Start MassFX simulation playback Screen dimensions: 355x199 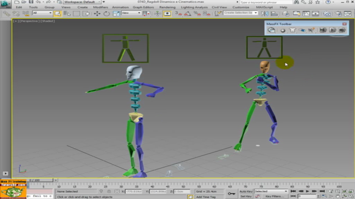coord(333,30)
